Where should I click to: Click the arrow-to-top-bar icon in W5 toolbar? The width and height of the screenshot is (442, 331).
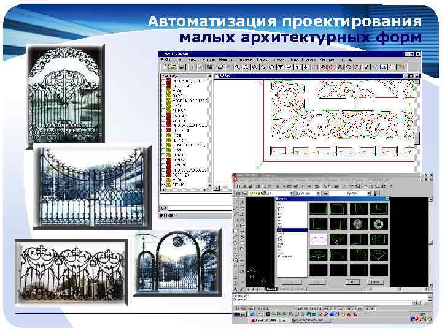[x=281, y=67]
